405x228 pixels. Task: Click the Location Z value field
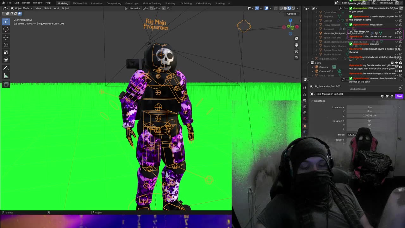[x=370, y=116]
